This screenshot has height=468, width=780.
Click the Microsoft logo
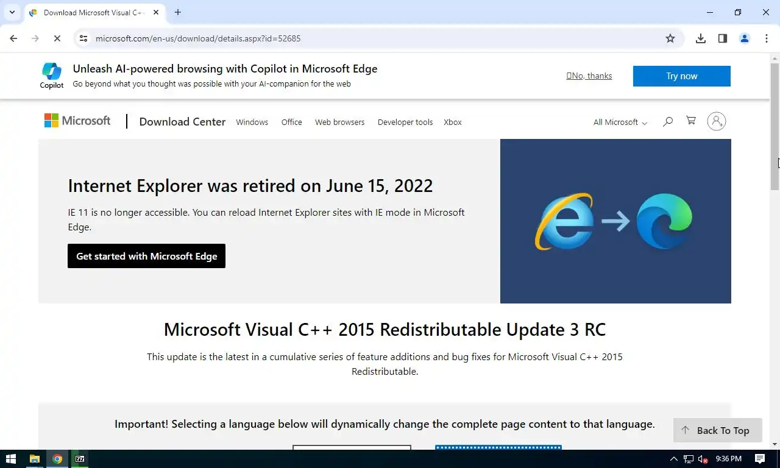click(77, 121)
